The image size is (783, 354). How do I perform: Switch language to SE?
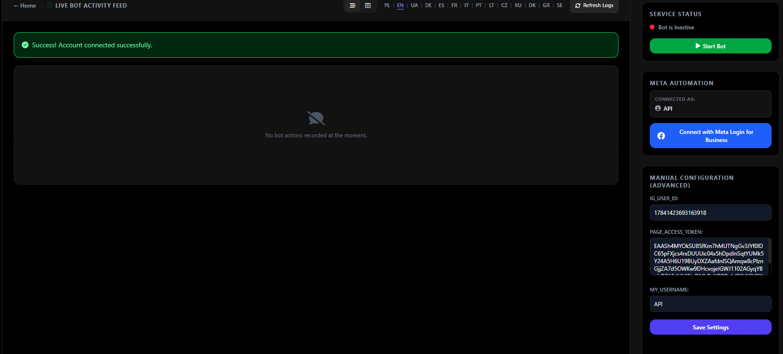pos(560,6)
